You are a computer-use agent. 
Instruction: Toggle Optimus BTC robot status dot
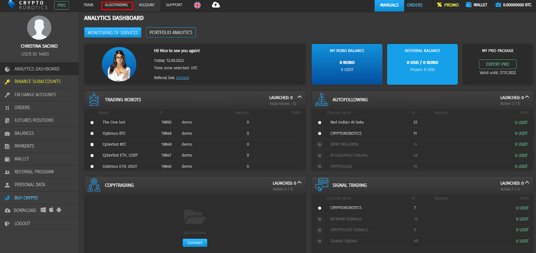point(92,133)
